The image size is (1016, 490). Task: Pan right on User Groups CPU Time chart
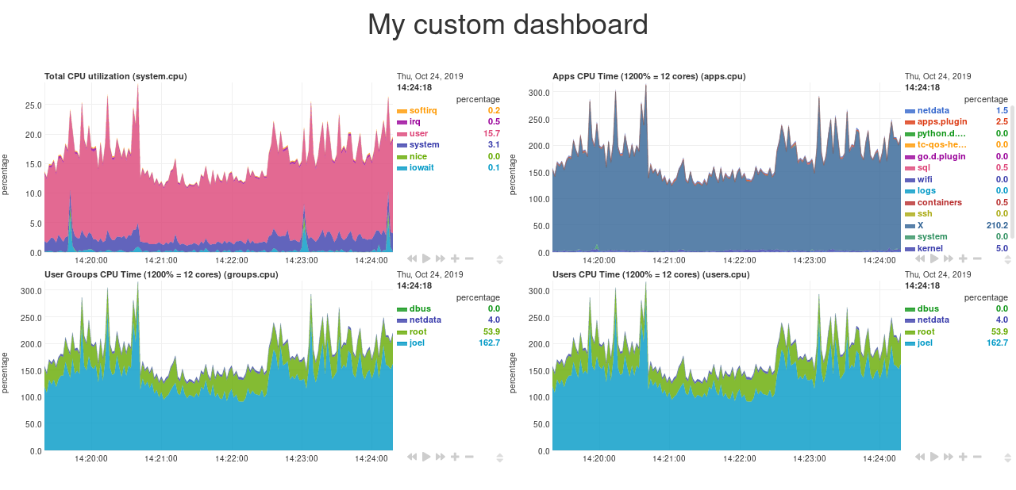[x=441, y=457]
